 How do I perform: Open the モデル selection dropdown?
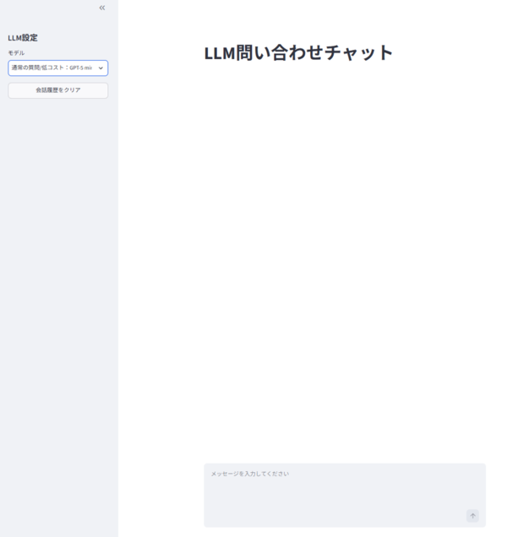click(58, 68)
